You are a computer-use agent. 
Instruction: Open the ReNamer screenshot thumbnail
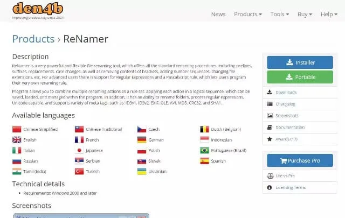[81, 216]
